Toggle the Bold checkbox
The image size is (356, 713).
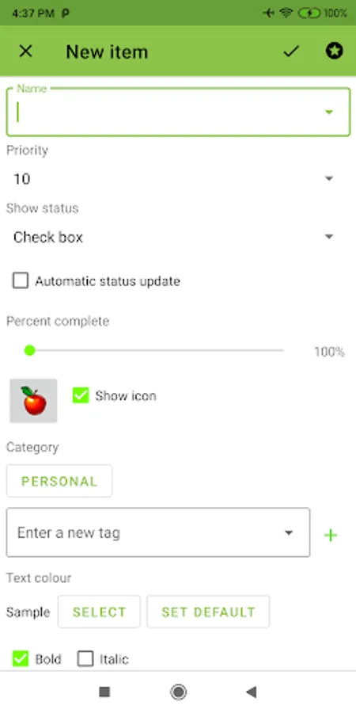pyautogui.click(x=21, y=658)
